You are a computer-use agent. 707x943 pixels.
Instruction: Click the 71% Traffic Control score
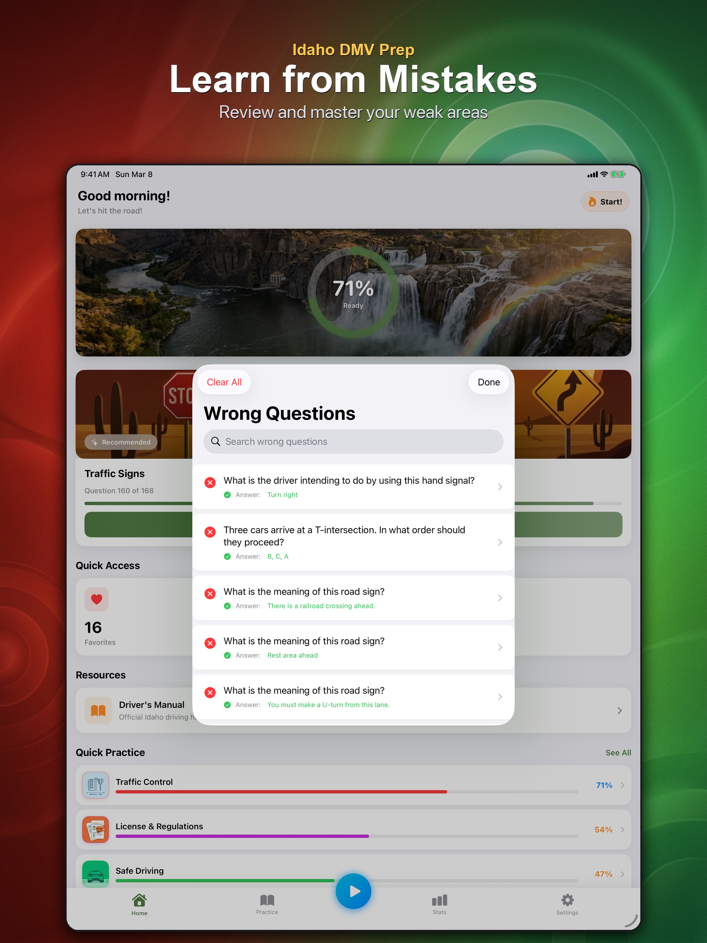click(x=604, y=785)
